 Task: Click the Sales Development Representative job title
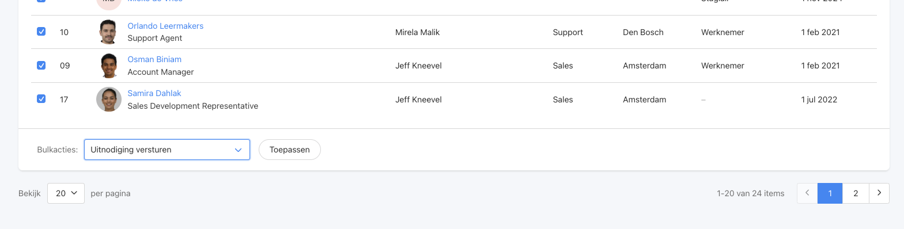193,106
